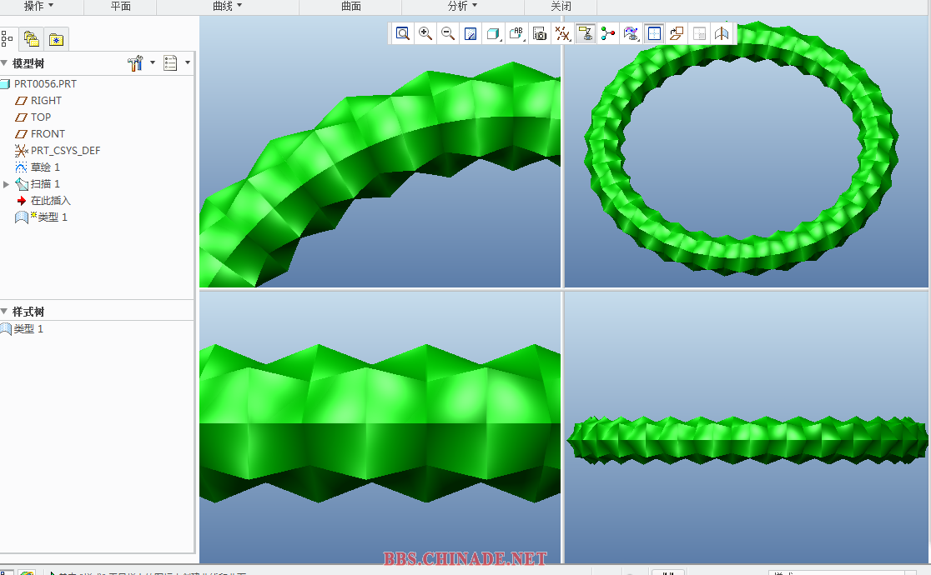This screenshot has height=575, width=931.
Task: Toggle the four-view layout button
Action: [x=654, y=33]
